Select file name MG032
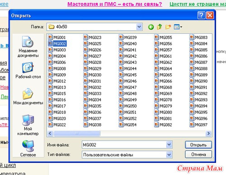 click(95, 87)
